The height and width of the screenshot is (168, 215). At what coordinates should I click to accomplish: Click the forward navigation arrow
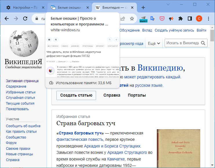(x=16, y=19)
